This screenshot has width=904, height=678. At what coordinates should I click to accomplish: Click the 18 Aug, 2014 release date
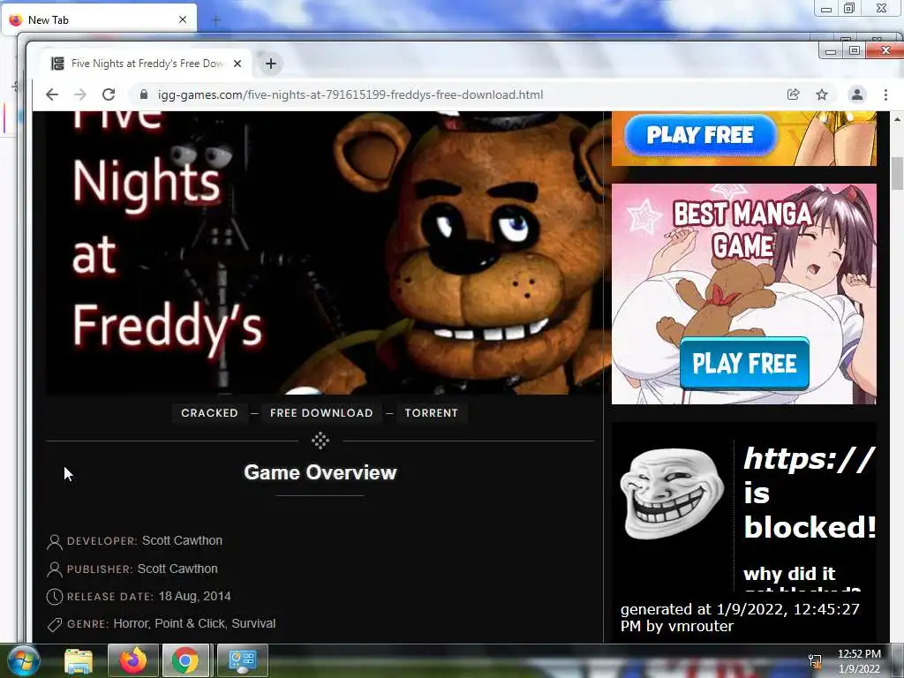(195, 596)
